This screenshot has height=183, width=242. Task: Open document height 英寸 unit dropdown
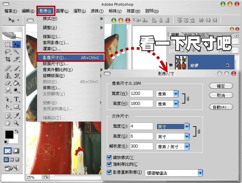pos(187,137)
